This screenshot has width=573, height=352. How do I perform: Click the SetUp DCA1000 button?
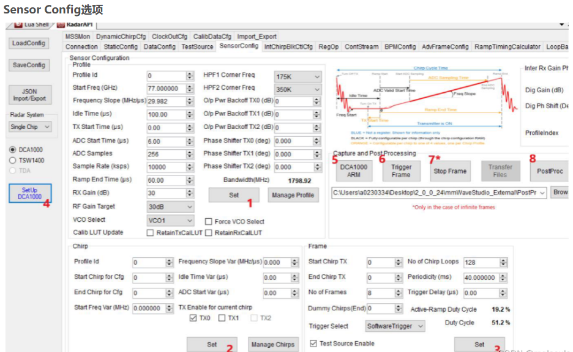click(x=30, y=193)
